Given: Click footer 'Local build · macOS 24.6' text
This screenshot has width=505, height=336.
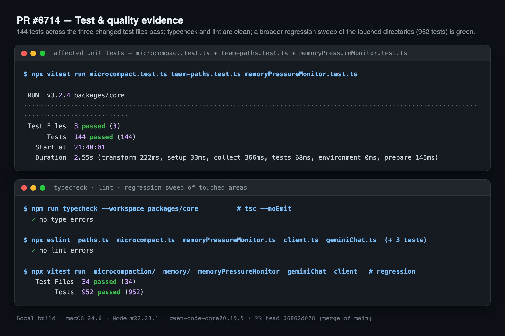Looking at the screenshot, I should pos(59,318).
